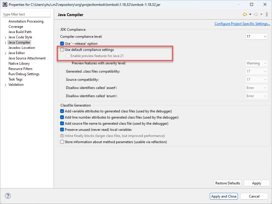
Task: Uncheck Use '--release' option
Action: click(62, 44)
